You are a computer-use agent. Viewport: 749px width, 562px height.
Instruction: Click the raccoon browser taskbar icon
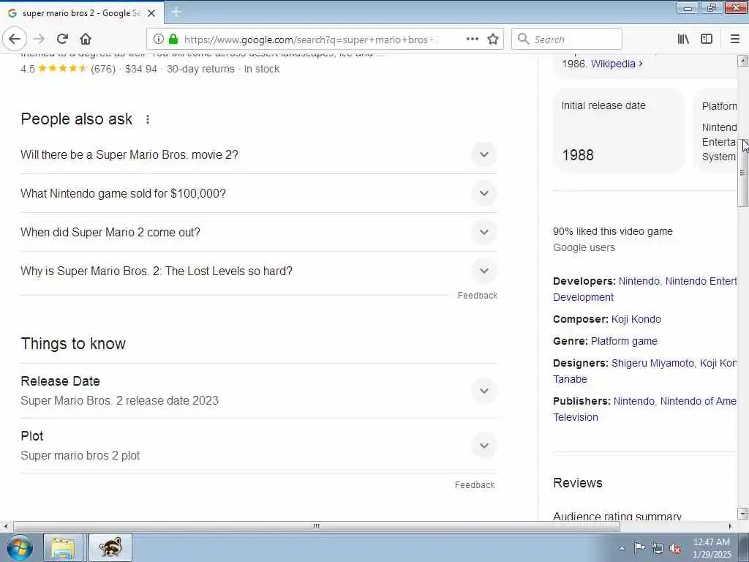[x=110, y=547]
